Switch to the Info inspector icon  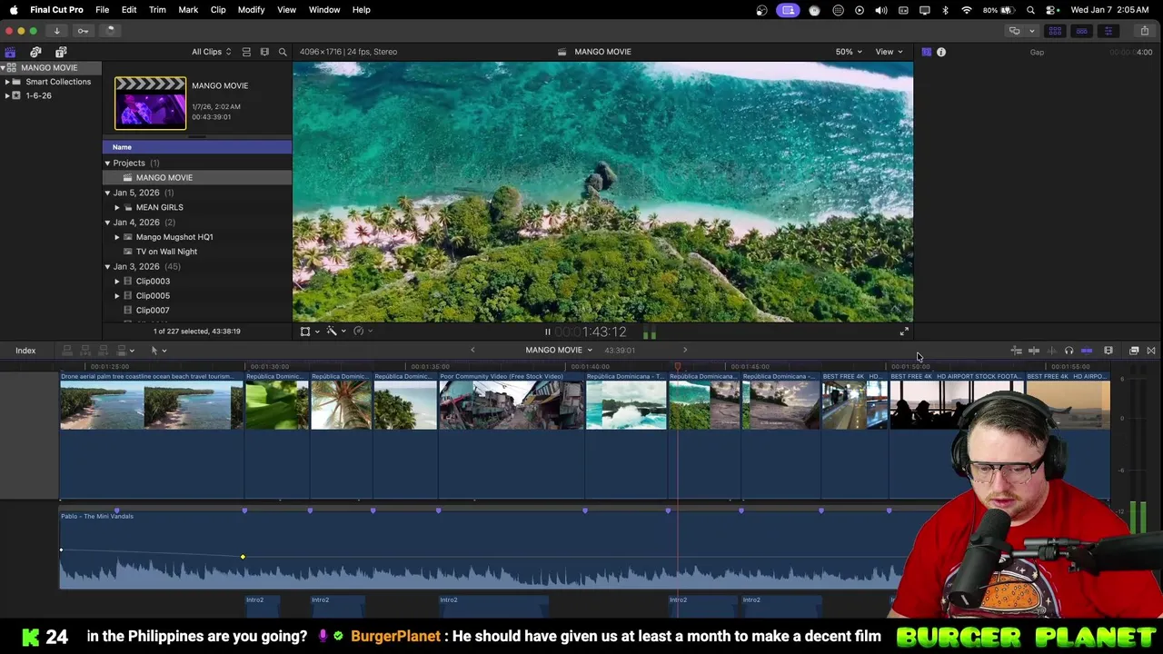[x=941, y=52]
